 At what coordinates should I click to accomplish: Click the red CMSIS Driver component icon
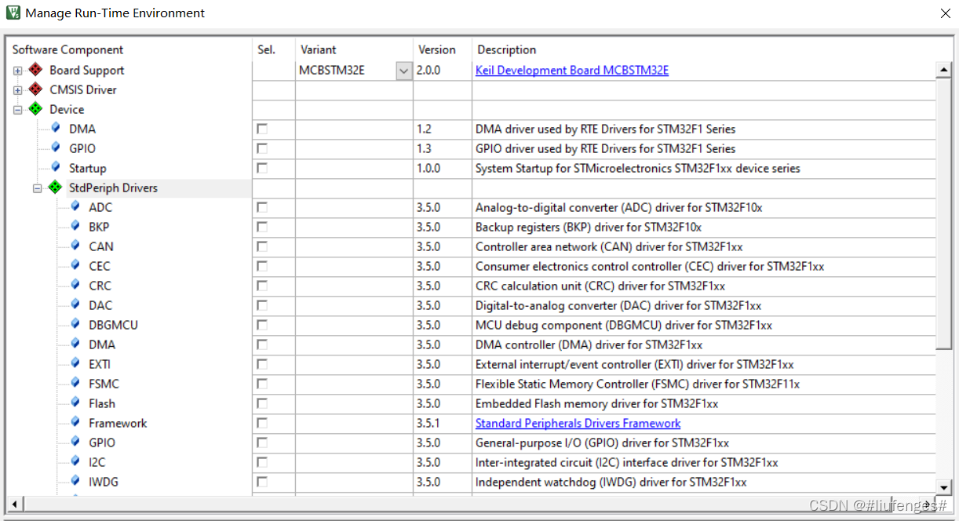point(35,89)
